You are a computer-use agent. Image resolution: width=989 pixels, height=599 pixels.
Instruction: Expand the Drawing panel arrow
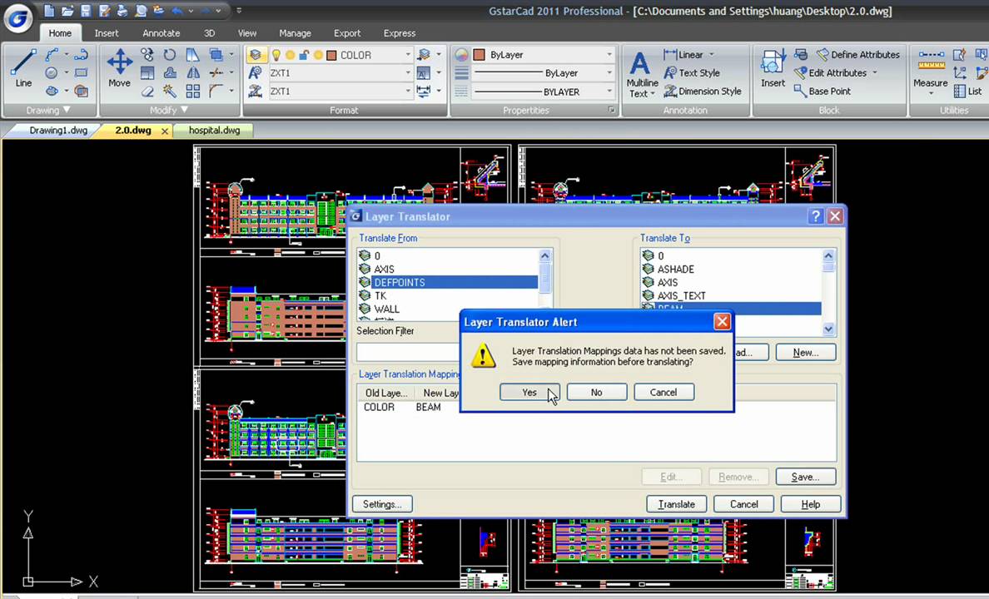tap(67, 110)
